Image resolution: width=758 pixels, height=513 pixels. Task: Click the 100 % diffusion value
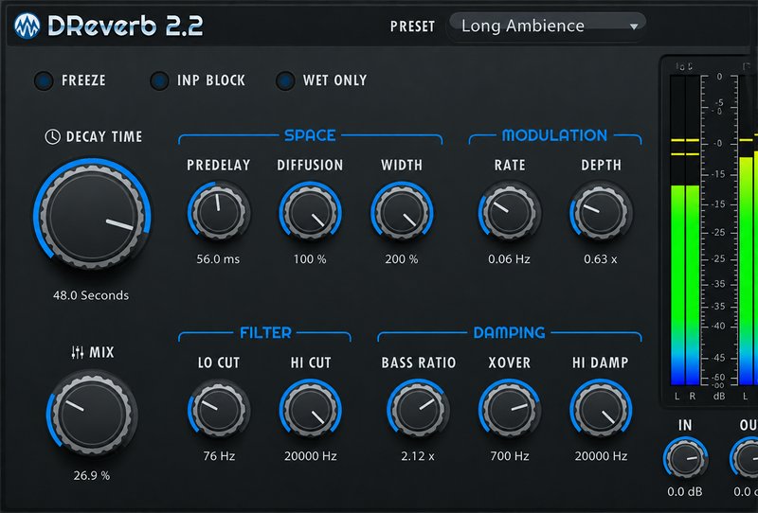310,259
